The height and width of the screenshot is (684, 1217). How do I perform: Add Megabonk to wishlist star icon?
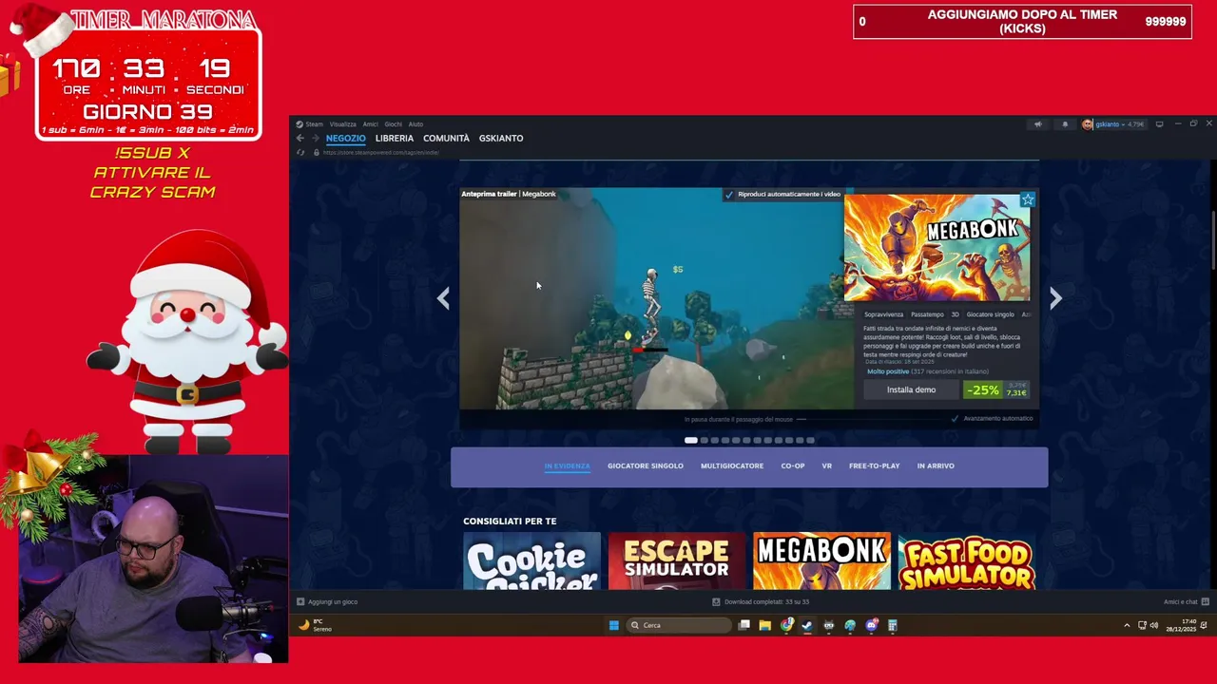tap(1028, 199)
